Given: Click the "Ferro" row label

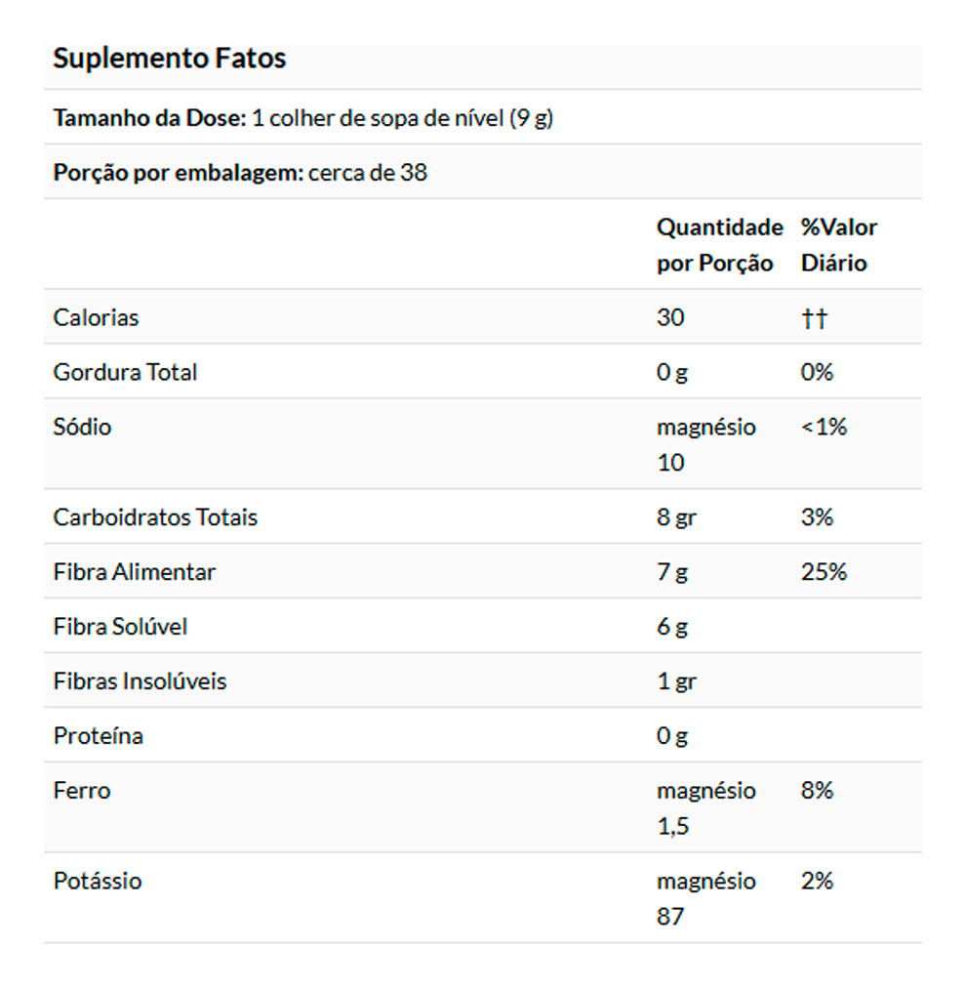Looking at the screenshot, I should click(x=82, y=790).
